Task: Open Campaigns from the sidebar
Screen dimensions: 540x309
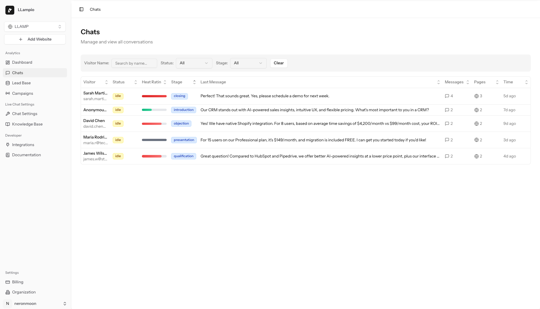Action: (22, 93)
